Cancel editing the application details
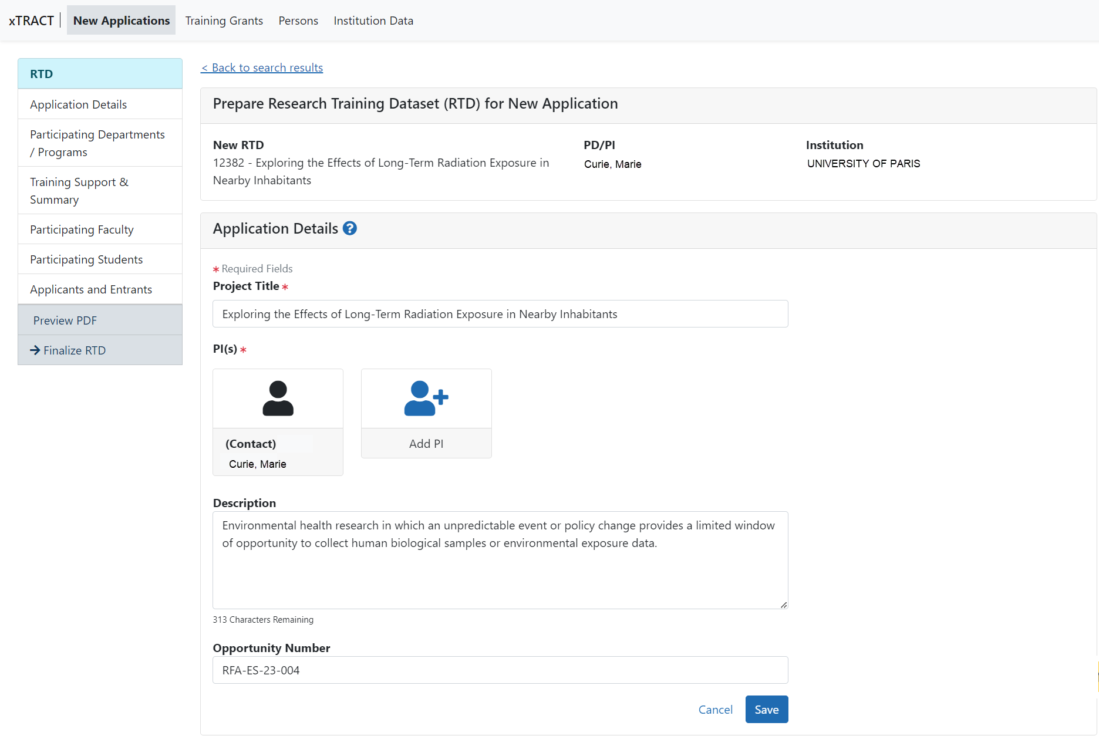Viewport: 1099px width, 736px height. pyautogui.click(x=715, y=709)
